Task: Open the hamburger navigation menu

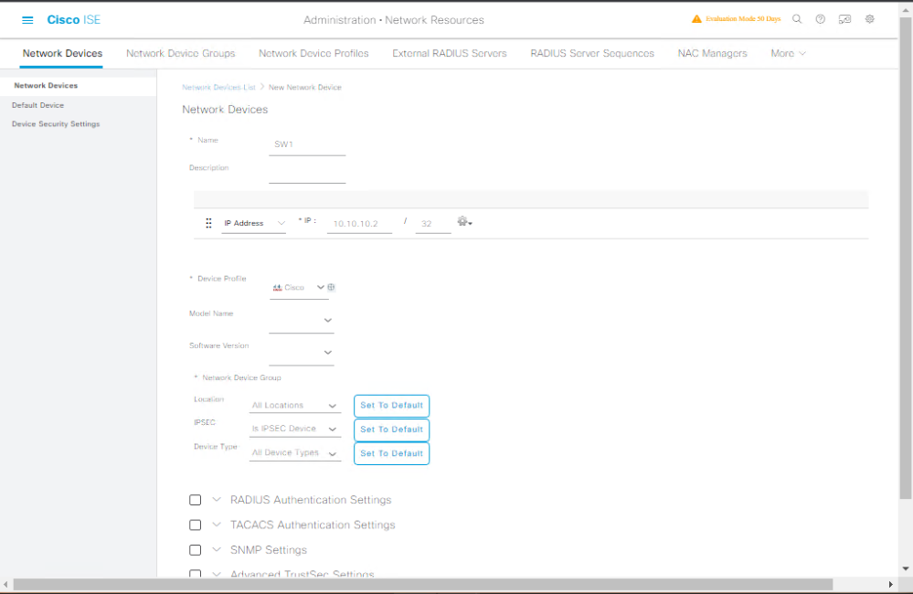Action: (27, 20)
